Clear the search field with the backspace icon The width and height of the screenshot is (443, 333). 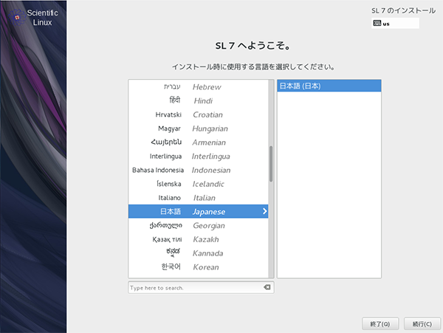pyautogui.click(x=267, y=287)
